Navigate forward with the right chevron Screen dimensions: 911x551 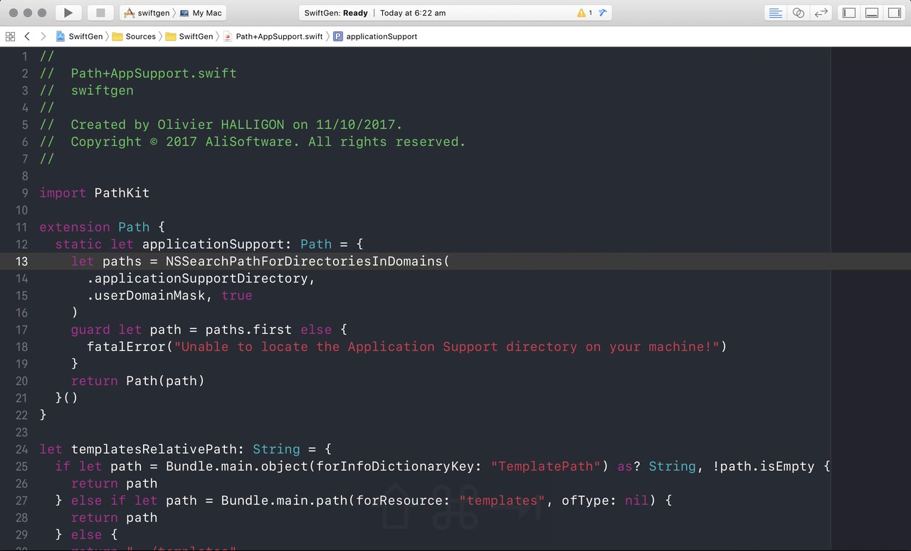tap(43, 36)
